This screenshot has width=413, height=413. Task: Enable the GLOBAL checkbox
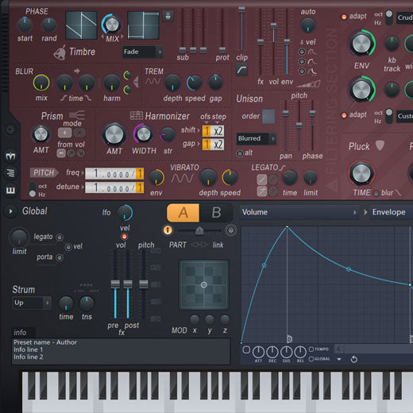tap(311, 359)
